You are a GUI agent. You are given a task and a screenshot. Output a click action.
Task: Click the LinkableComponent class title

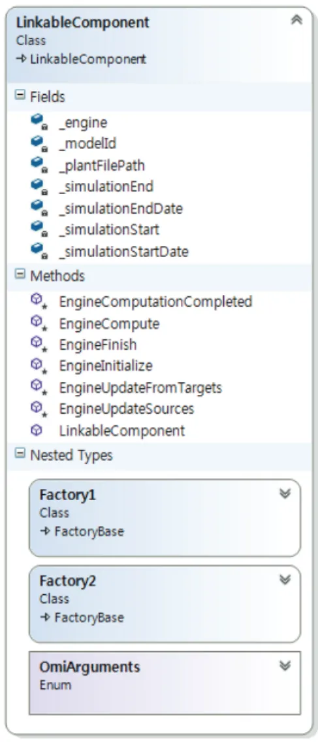83,22
